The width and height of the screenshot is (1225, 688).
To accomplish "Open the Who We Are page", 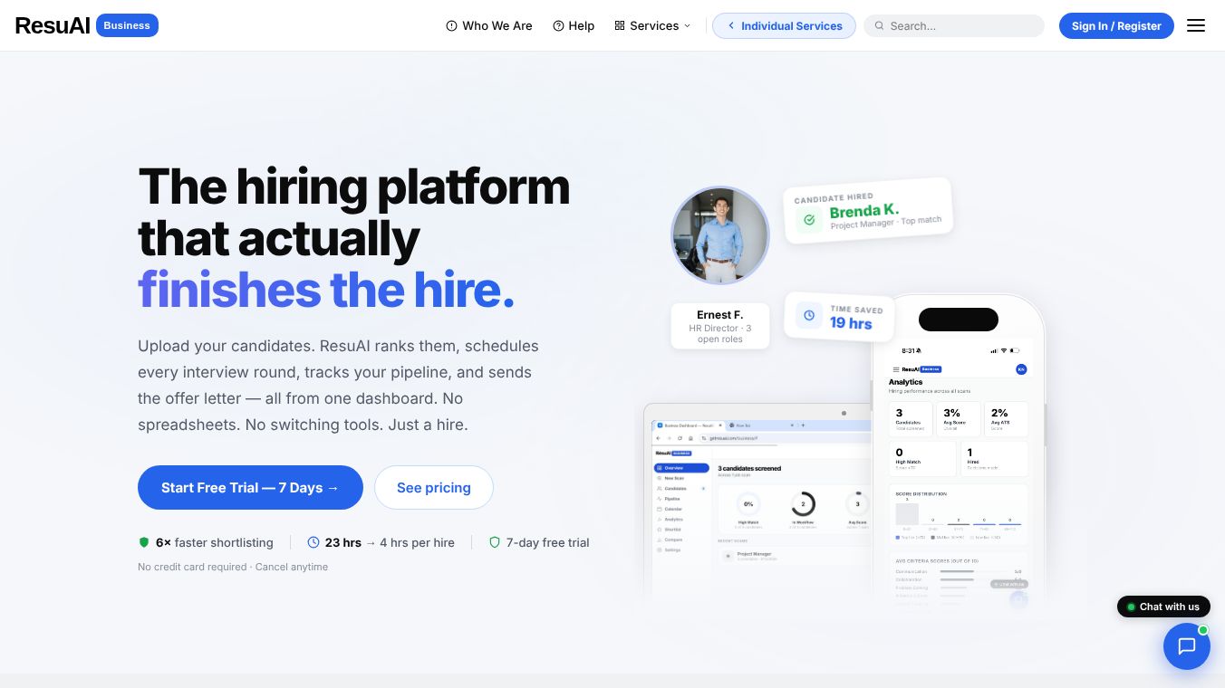I will point(489,25).
